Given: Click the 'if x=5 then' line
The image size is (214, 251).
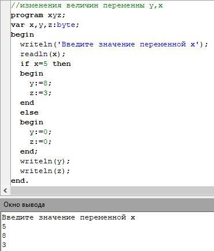Looking at the screenshot, I should point(45,64).
